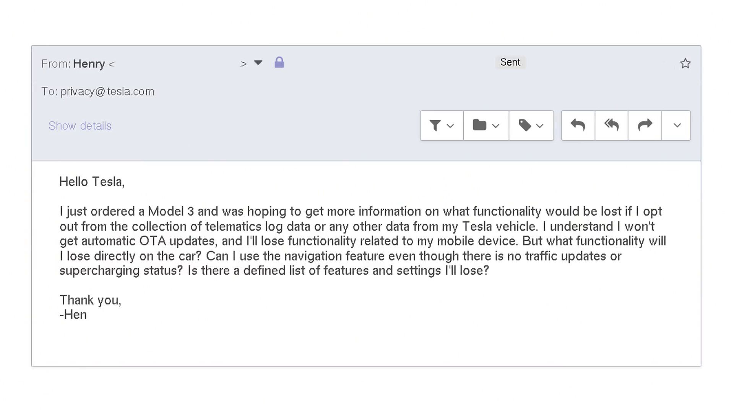734x413 pixels.
Task: Star this message to Tesla
Action: tap(685, 63)
